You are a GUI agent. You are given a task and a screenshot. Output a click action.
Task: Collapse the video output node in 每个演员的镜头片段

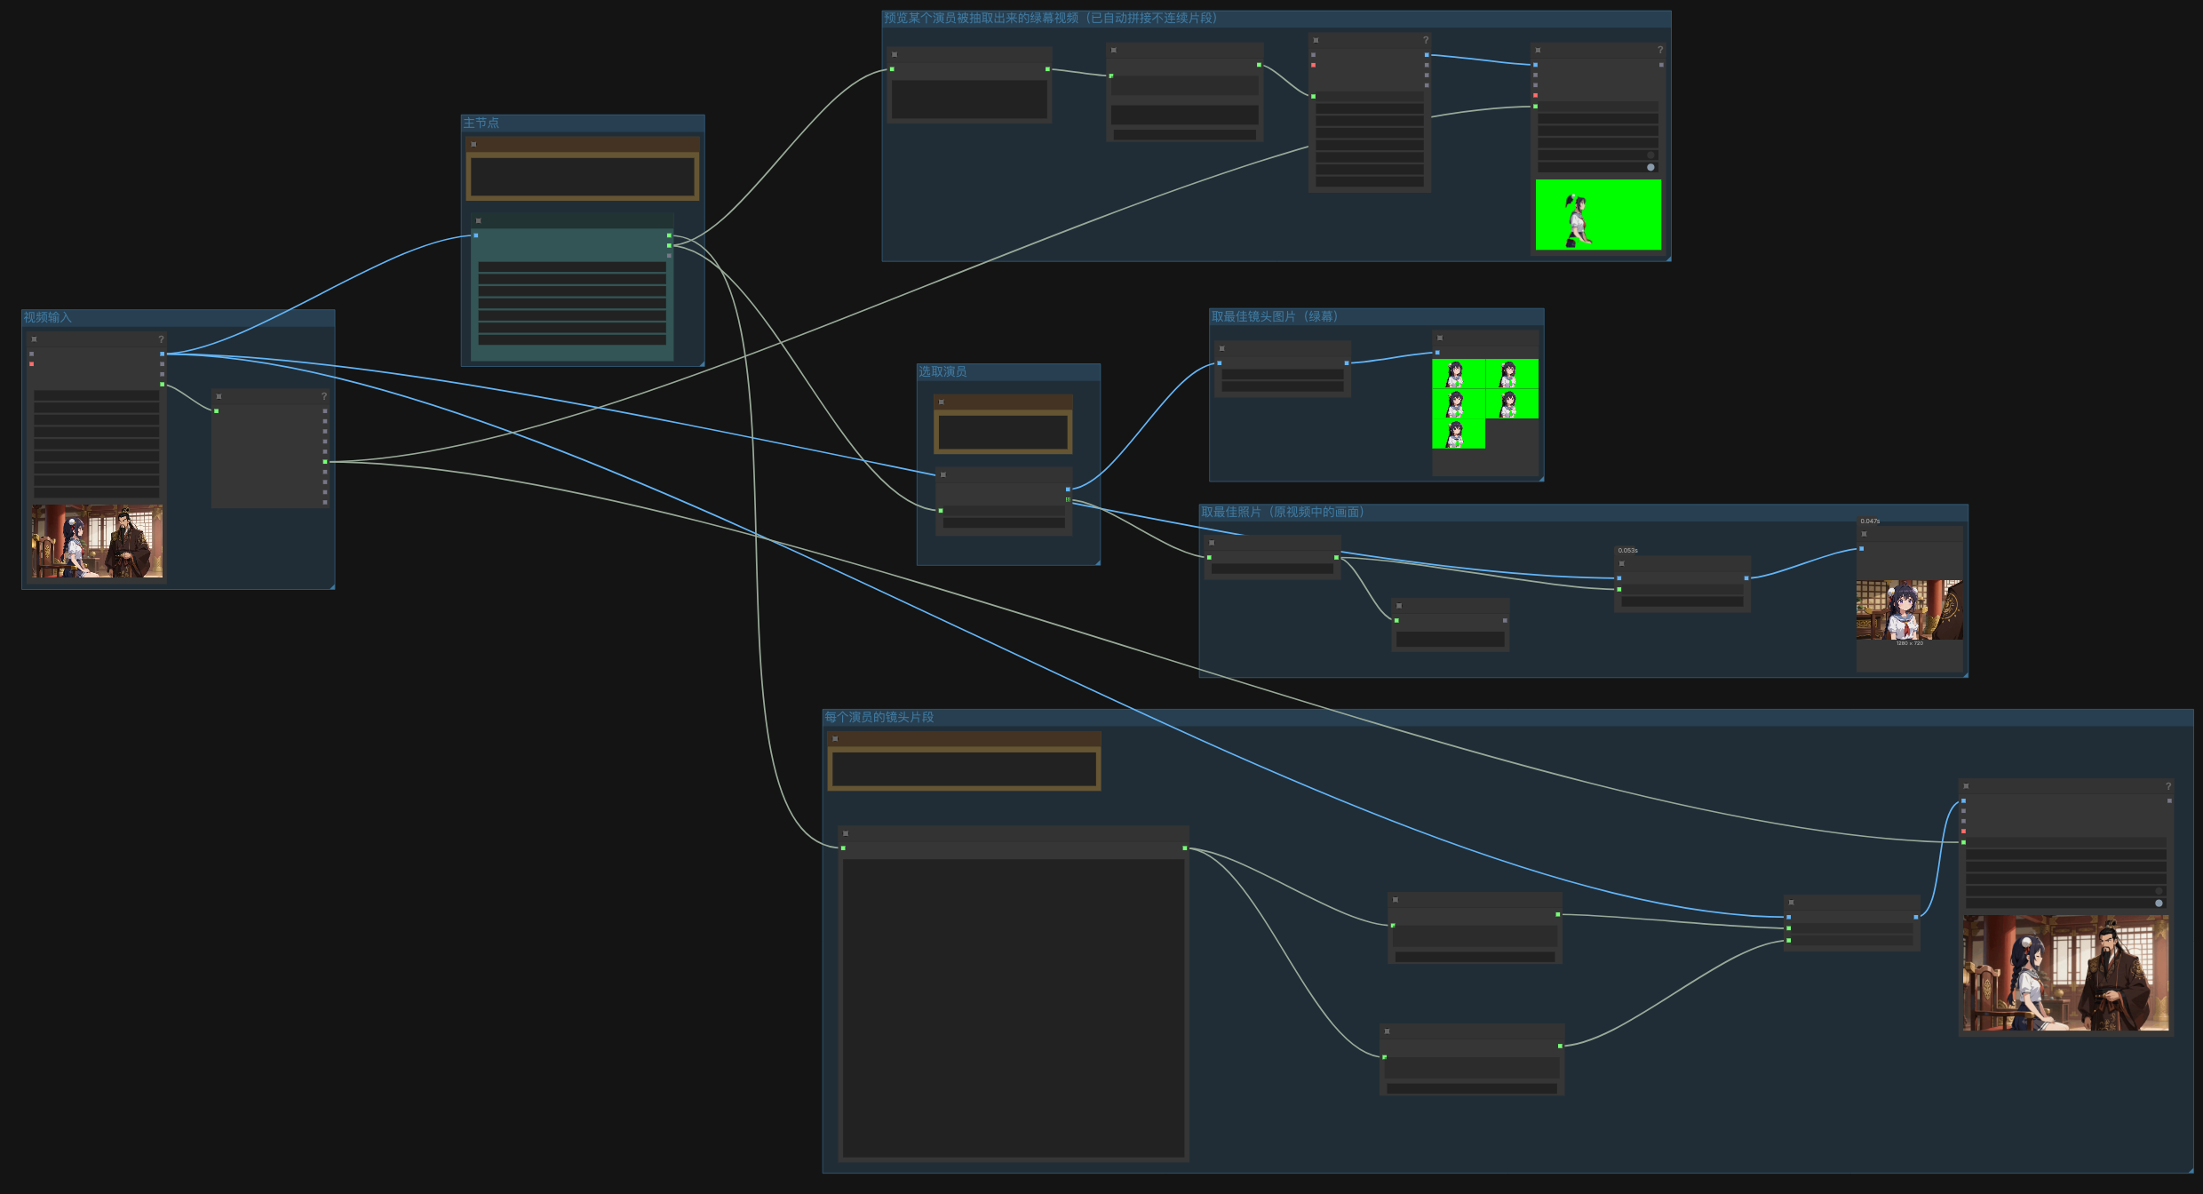tap(1967, 786)
